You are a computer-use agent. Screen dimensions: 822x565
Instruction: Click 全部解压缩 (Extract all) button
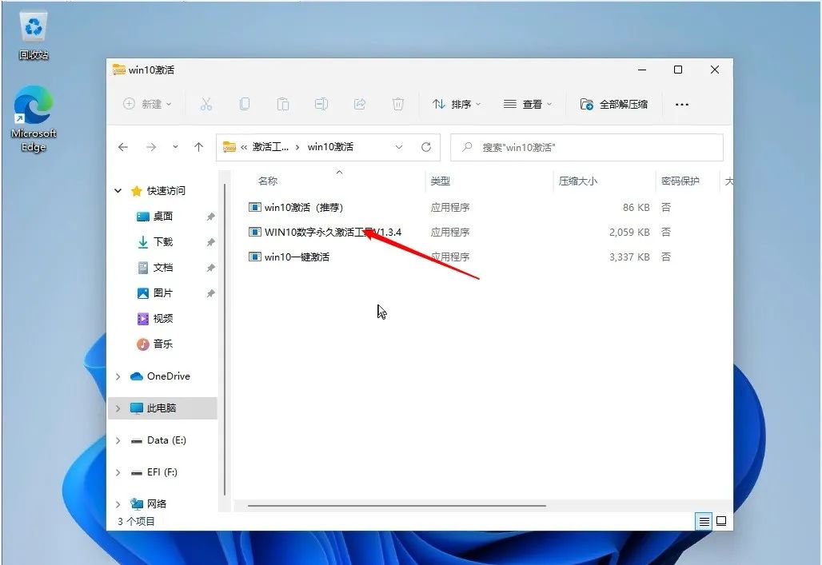click(x=614, y=105)
